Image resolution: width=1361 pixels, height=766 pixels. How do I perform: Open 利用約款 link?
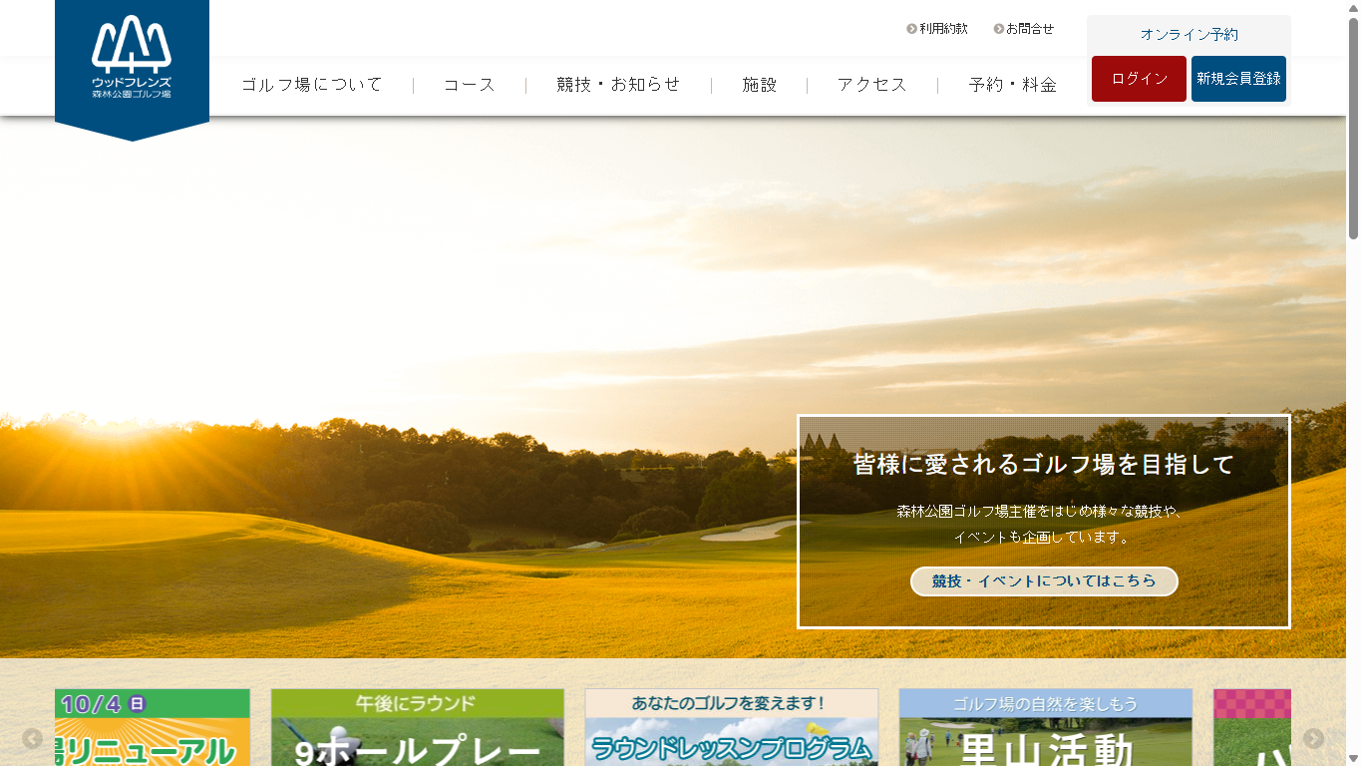[943, 29]
